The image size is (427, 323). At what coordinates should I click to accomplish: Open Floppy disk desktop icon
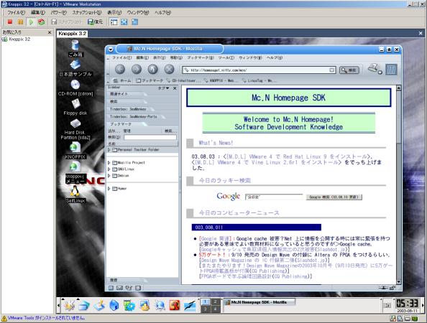[x=75, y=107]
